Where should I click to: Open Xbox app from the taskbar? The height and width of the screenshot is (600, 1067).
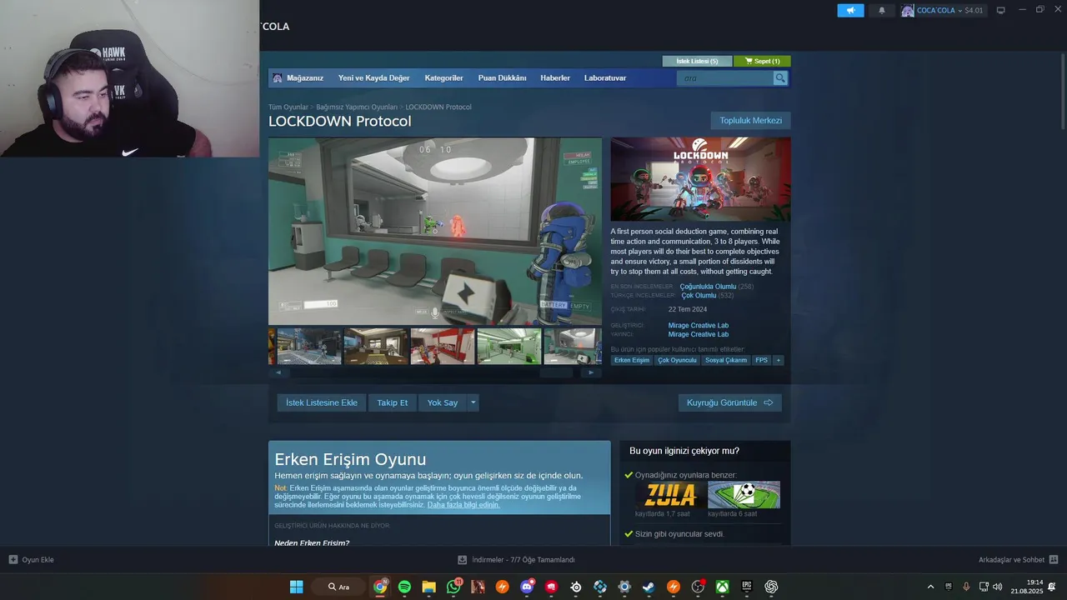722,587
